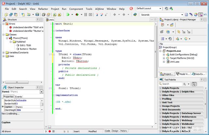Switch to the Code tab at bottom
209x135 pixels.
[107, 131]
